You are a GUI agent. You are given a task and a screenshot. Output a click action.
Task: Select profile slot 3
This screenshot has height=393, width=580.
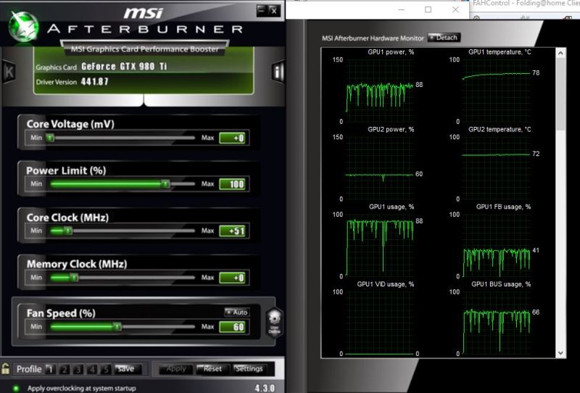pyautogui.click(x=78, y=368)
